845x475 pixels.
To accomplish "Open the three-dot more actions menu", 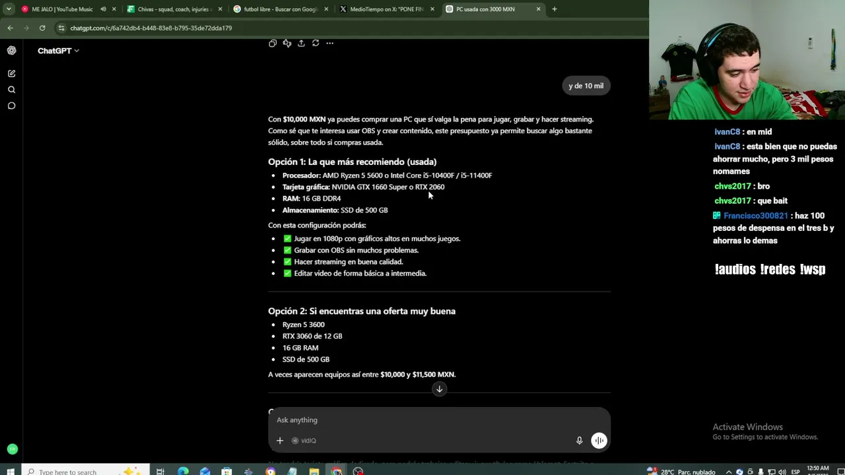I will [329, 43].
